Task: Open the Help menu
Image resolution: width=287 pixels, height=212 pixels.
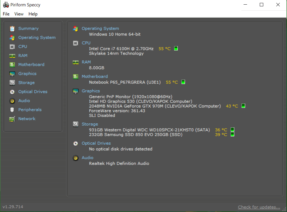Action: (33, 14)
